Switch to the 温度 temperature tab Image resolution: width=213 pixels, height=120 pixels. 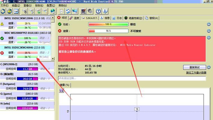74,18
